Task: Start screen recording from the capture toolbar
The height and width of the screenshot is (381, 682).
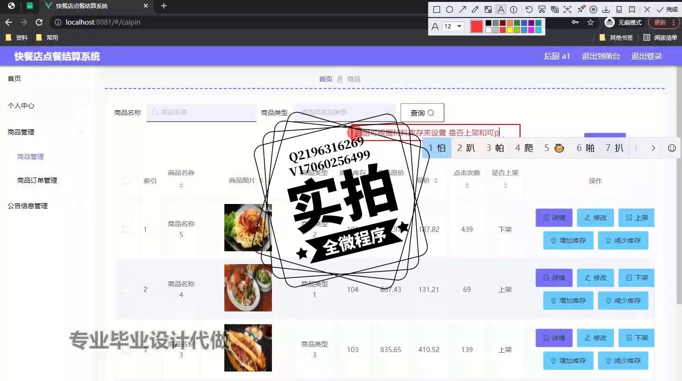Action: [x=593, y=9]
